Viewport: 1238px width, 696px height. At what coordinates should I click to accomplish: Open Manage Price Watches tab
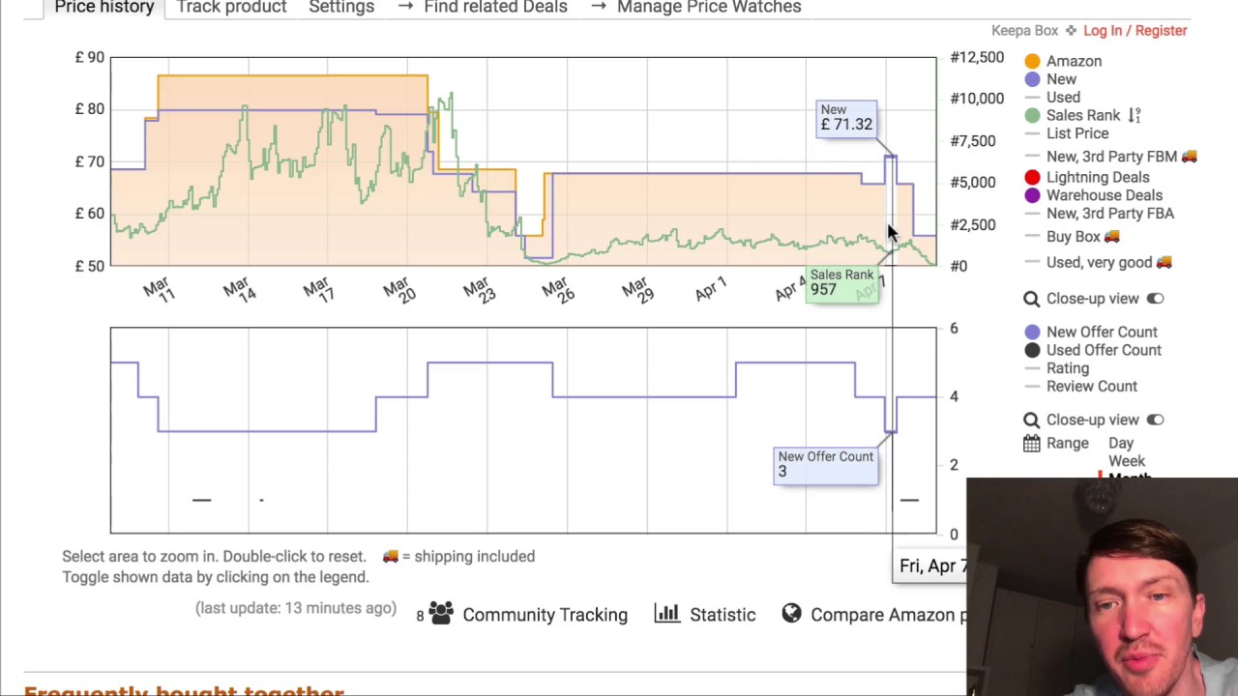point(695,7)
